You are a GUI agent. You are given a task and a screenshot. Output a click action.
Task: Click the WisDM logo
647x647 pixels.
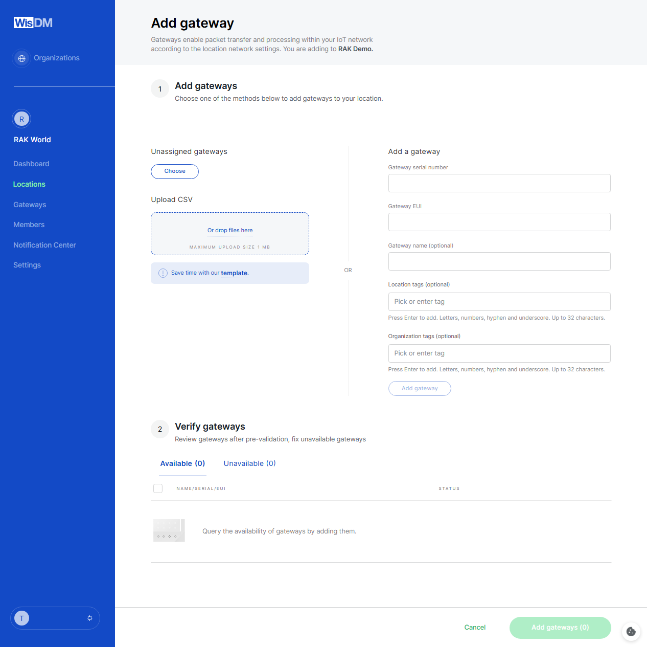[x=33, y=23]
